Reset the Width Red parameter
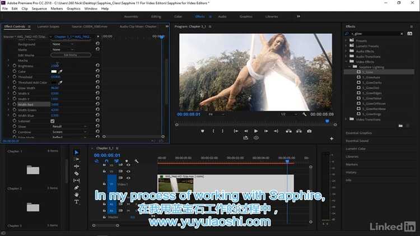Image resolution: width=420 pixels, height=236 pixels. [x=97, y=104]
